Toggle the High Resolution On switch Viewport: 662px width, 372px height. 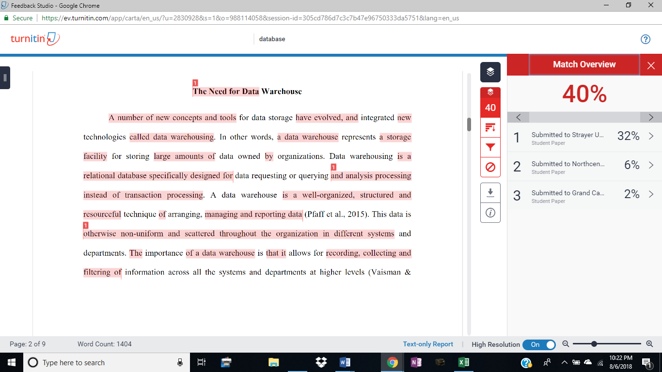tap(539, 344)
